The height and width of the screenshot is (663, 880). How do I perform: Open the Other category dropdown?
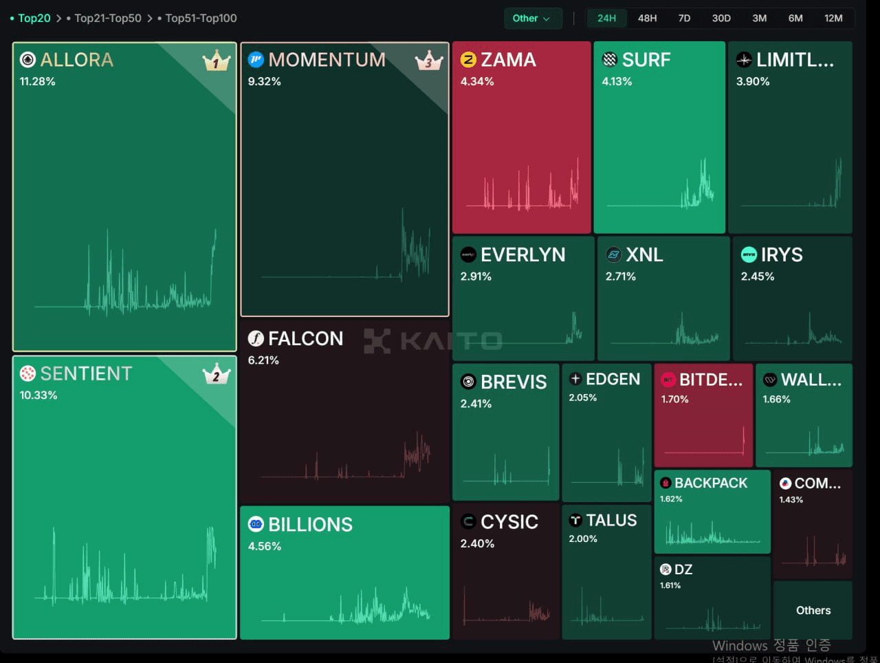click(533, 19)
